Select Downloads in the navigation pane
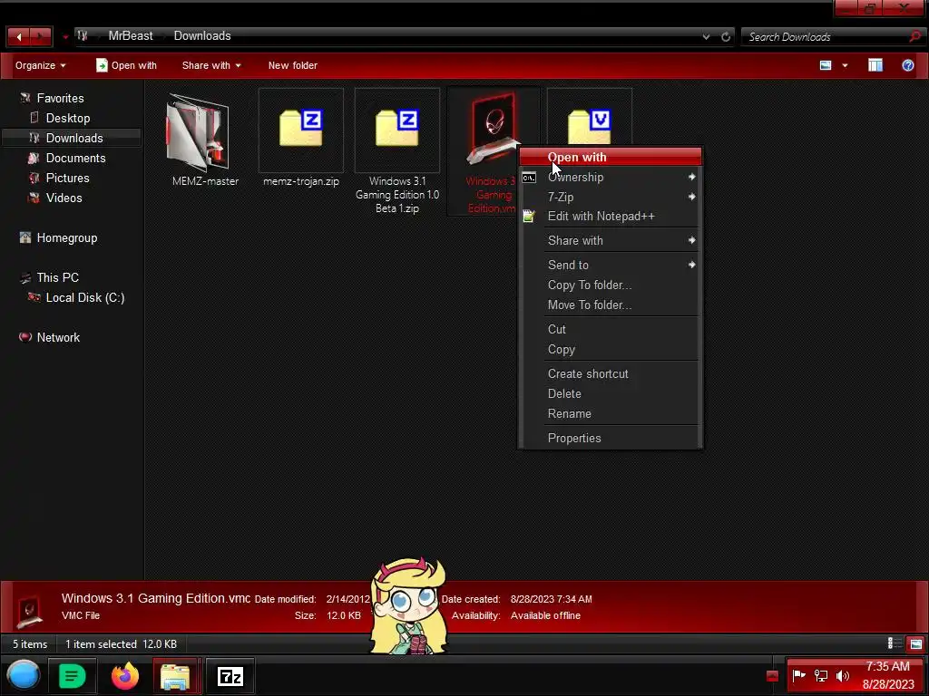 [x=71, y=138]
